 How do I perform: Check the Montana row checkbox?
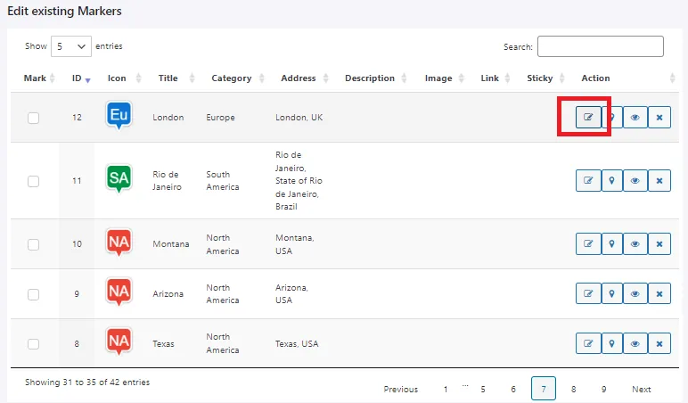point(33,244)
